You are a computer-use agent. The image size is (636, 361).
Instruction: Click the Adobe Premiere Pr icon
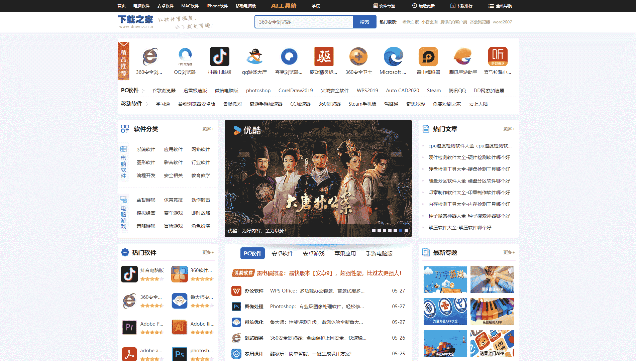pyautogui.click(x=129, y=328)
